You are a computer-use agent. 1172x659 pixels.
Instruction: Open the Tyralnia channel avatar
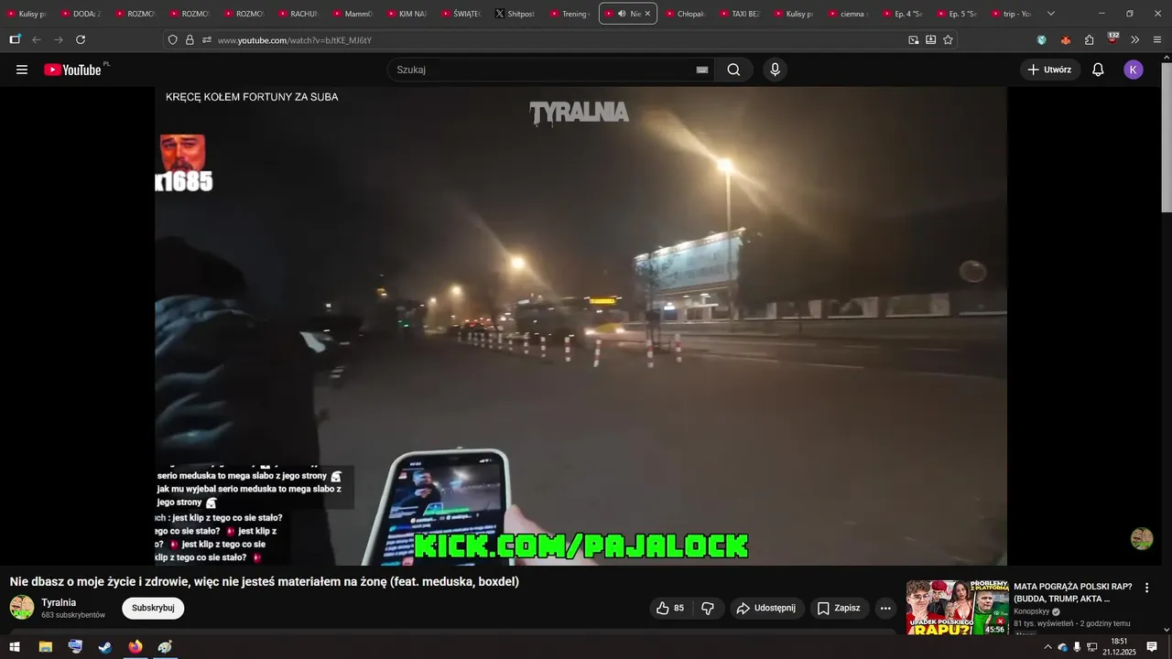(x=22, y=608)
